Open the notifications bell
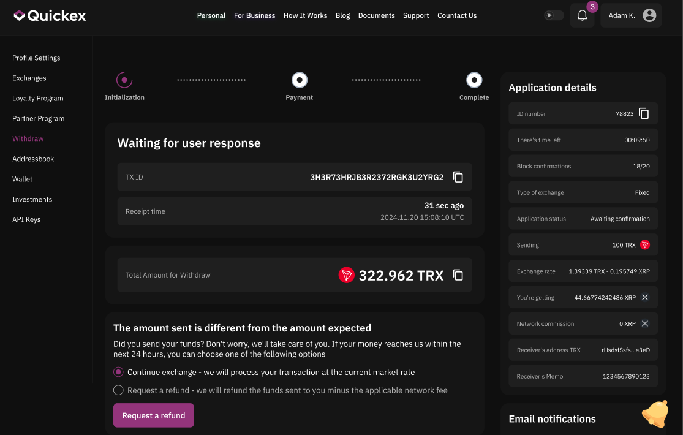The width and height of the screenshot is (683, 435). click(582, 16)
